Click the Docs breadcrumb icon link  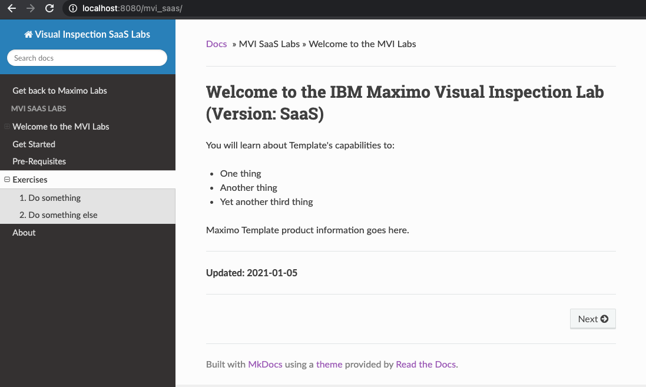click(x=216, y=44)
